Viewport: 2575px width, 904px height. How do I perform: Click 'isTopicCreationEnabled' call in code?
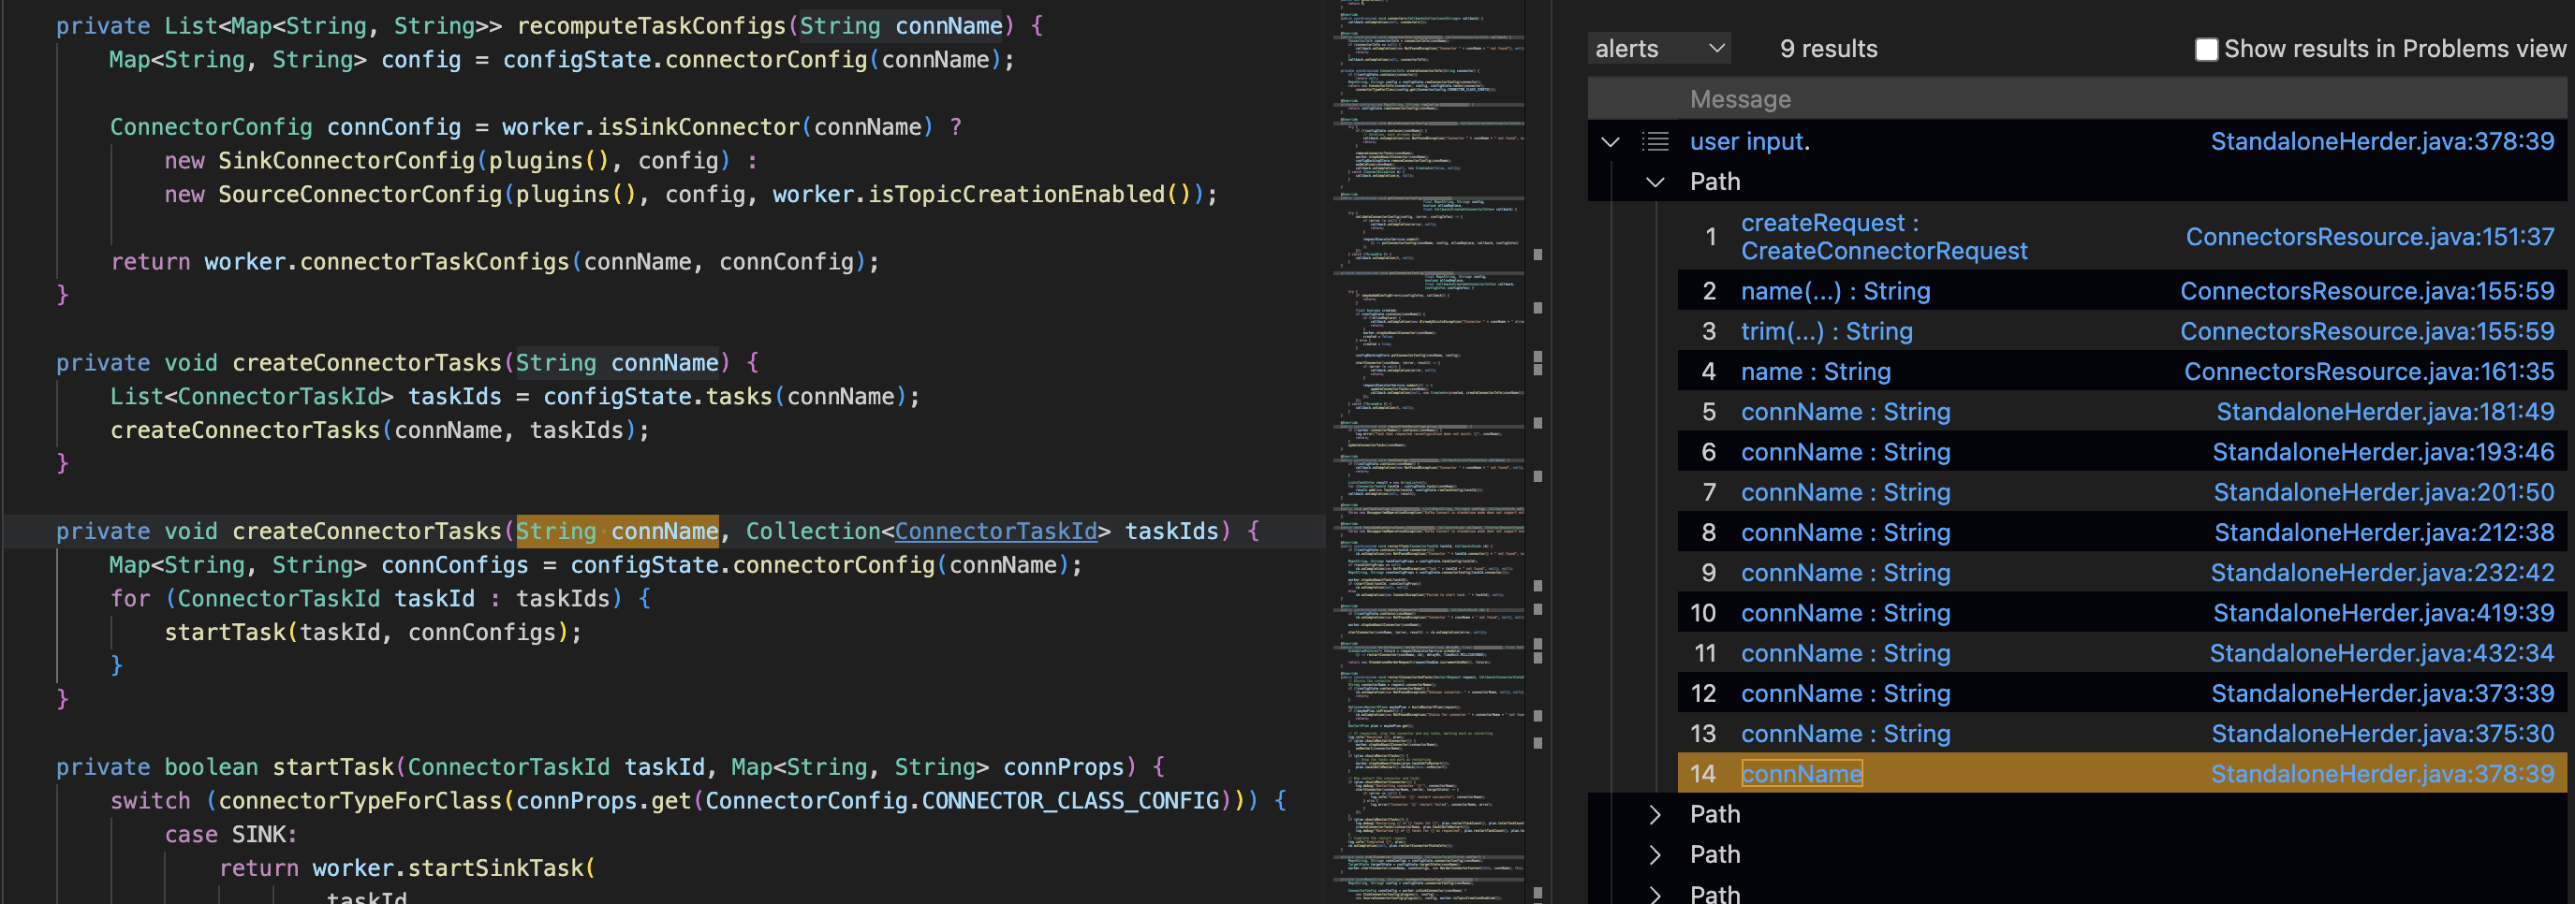tap(1016, 195)
